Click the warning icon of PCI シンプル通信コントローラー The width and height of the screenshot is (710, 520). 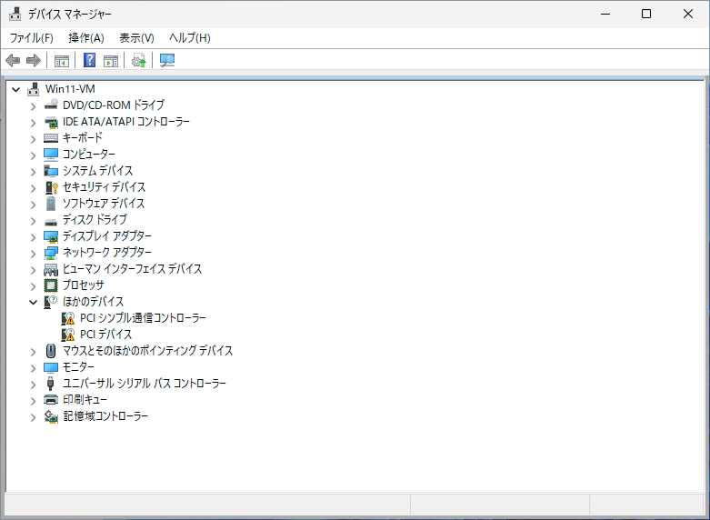[68, 318]
